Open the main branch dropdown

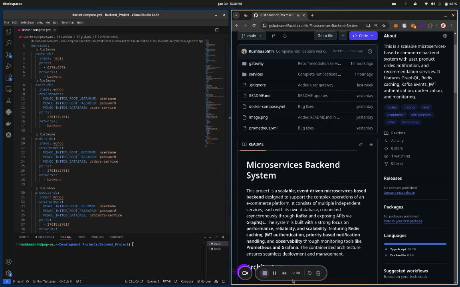tap(252, 36)
